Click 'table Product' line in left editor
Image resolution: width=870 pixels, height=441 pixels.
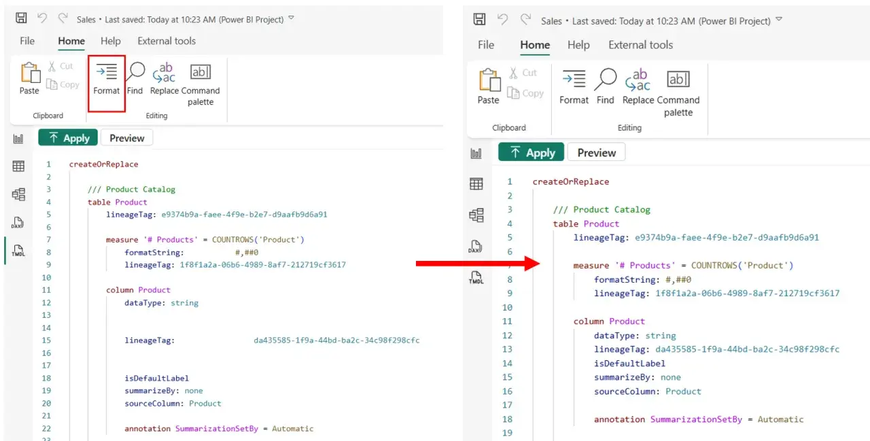pyautogui.click(x=118, y=202)
